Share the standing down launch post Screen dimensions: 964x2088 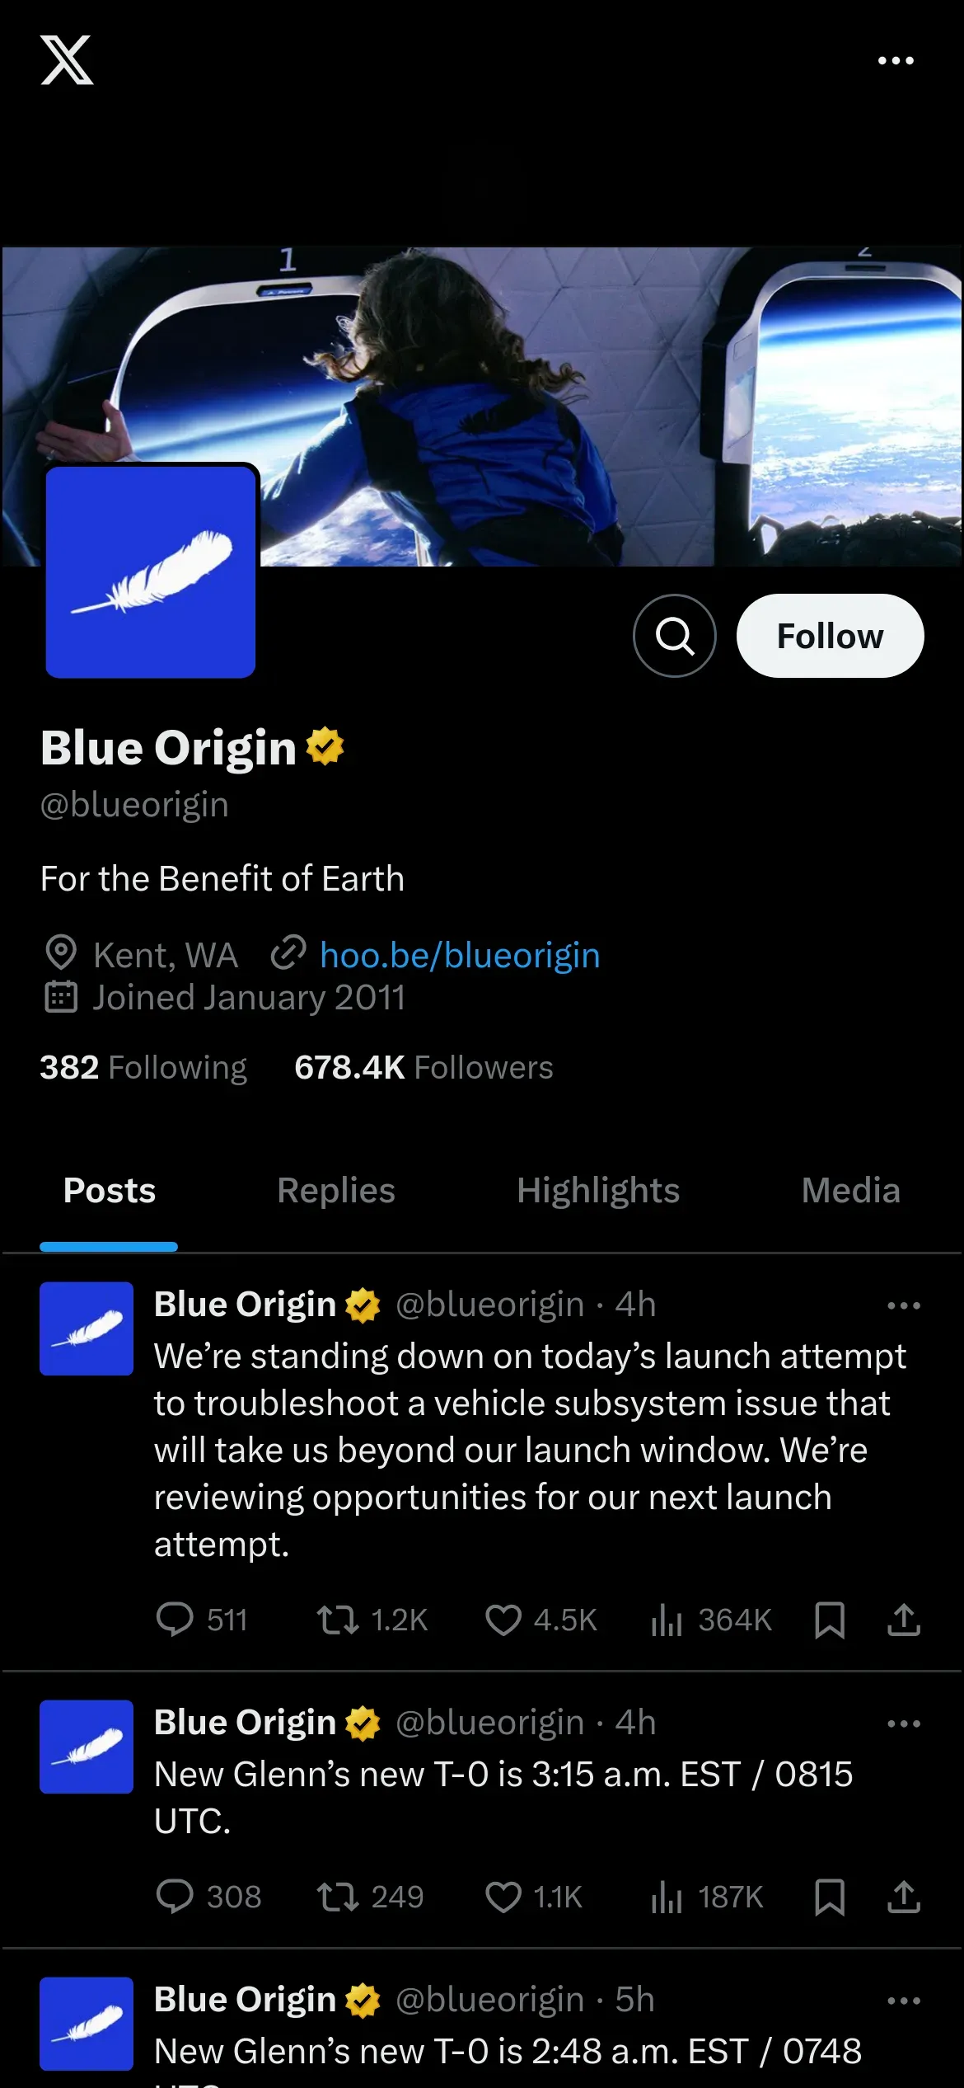click(904, 1620)
